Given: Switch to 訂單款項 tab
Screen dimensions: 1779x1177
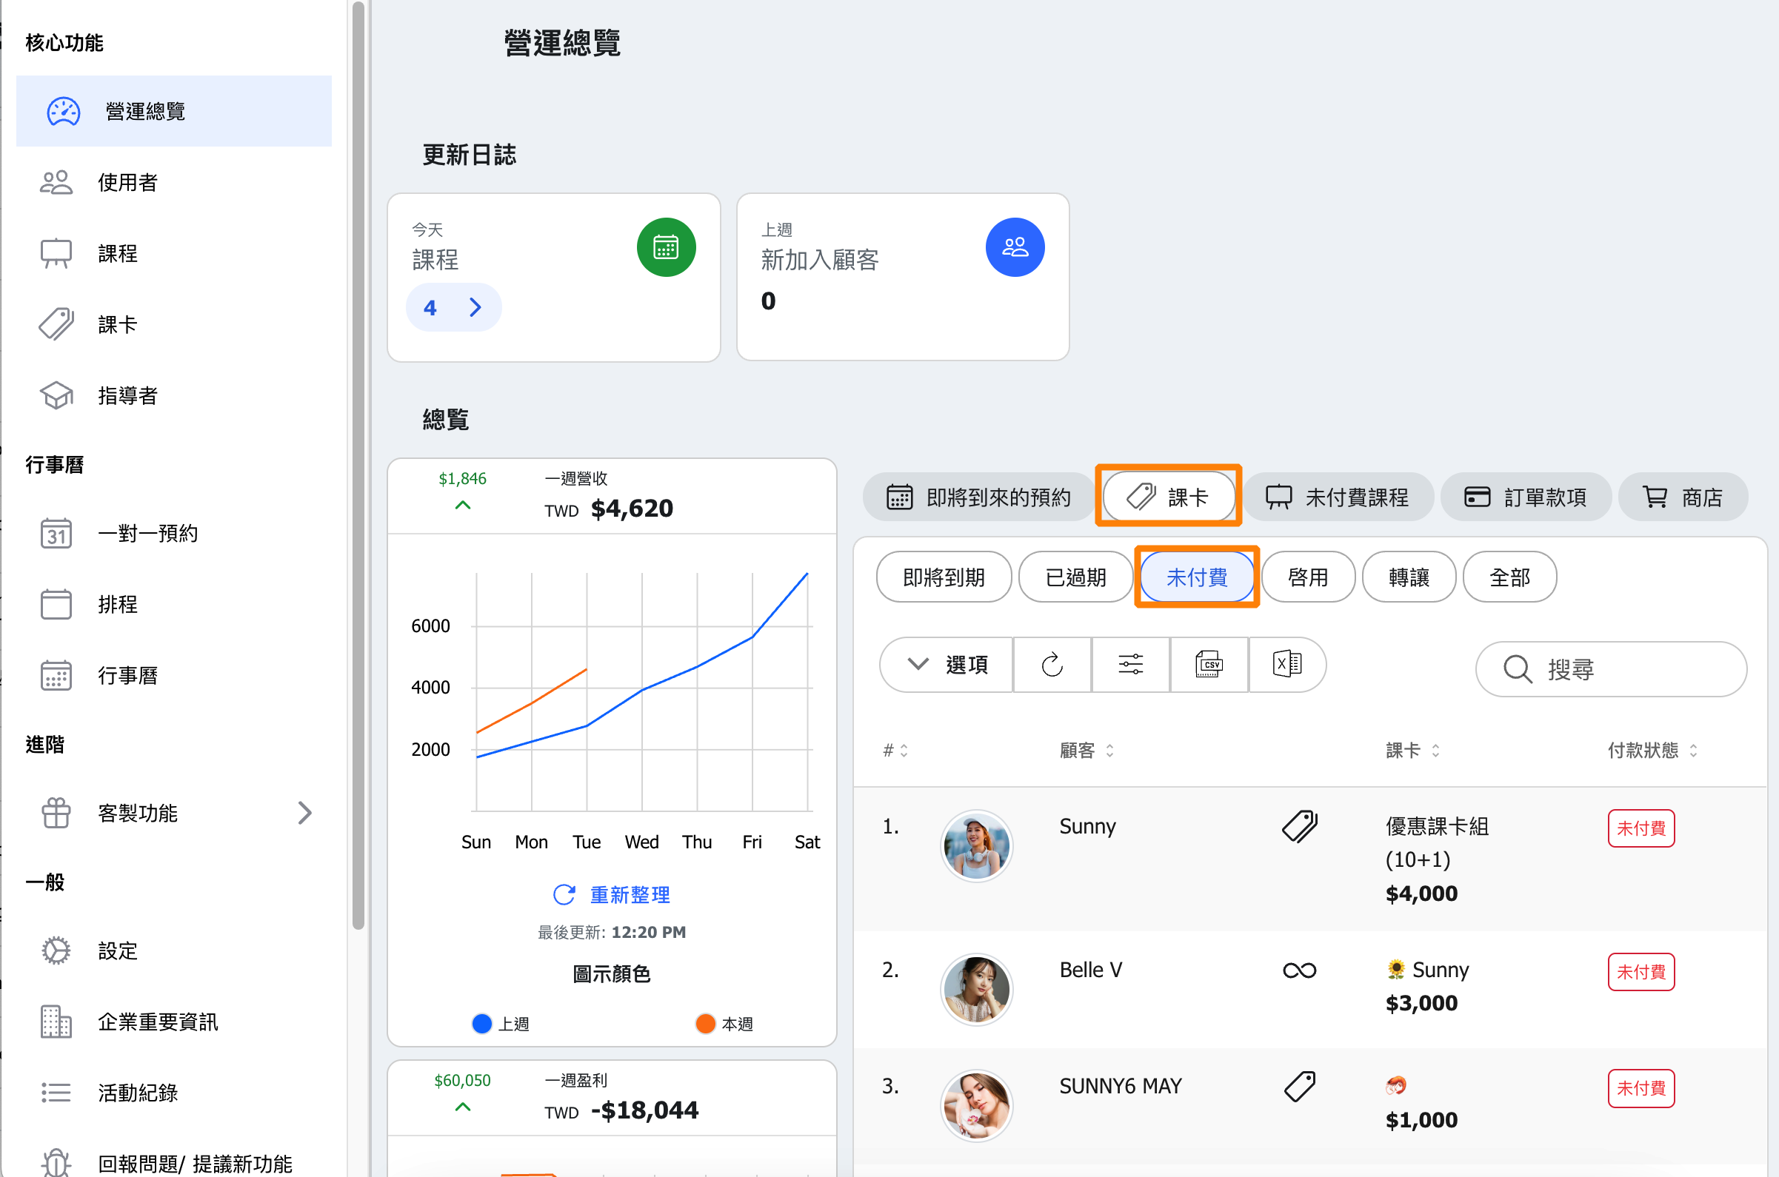Looking at the screenshot, I should pyautogui.click(x=1525, y=497).
